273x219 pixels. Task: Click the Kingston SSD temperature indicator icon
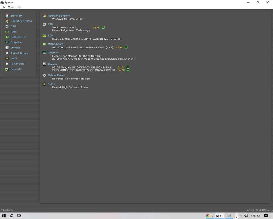[128, 70]
